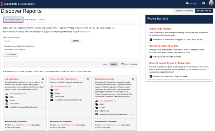Click the contacts icon in Advising Roster card

point(7,94)
